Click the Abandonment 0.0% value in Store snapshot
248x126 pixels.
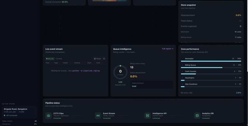238,15
